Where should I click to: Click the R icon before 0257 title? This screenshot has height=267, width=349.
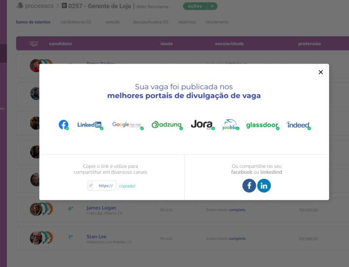tap(64, 5)
